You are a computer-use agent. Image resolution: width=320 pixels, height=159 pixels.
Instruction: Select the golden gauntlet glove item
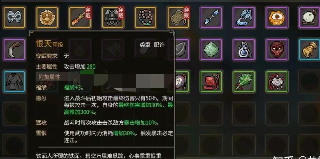309,50
